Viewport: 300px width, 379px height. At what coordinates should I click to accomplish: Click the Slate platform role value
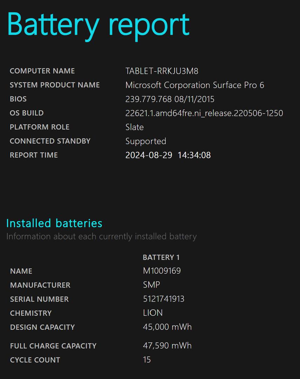pyautogui.click(x=135, y=127)
